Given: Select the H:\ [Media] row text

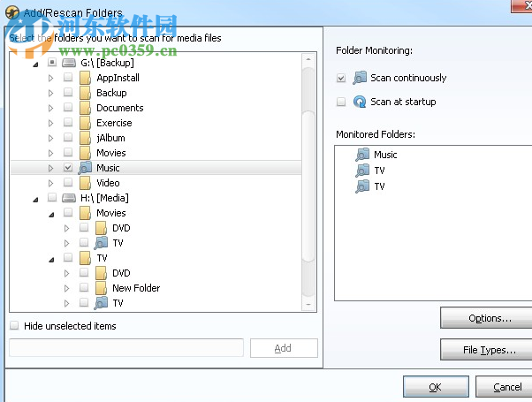Looking at the screenshot, I should (x=104, y=198).
